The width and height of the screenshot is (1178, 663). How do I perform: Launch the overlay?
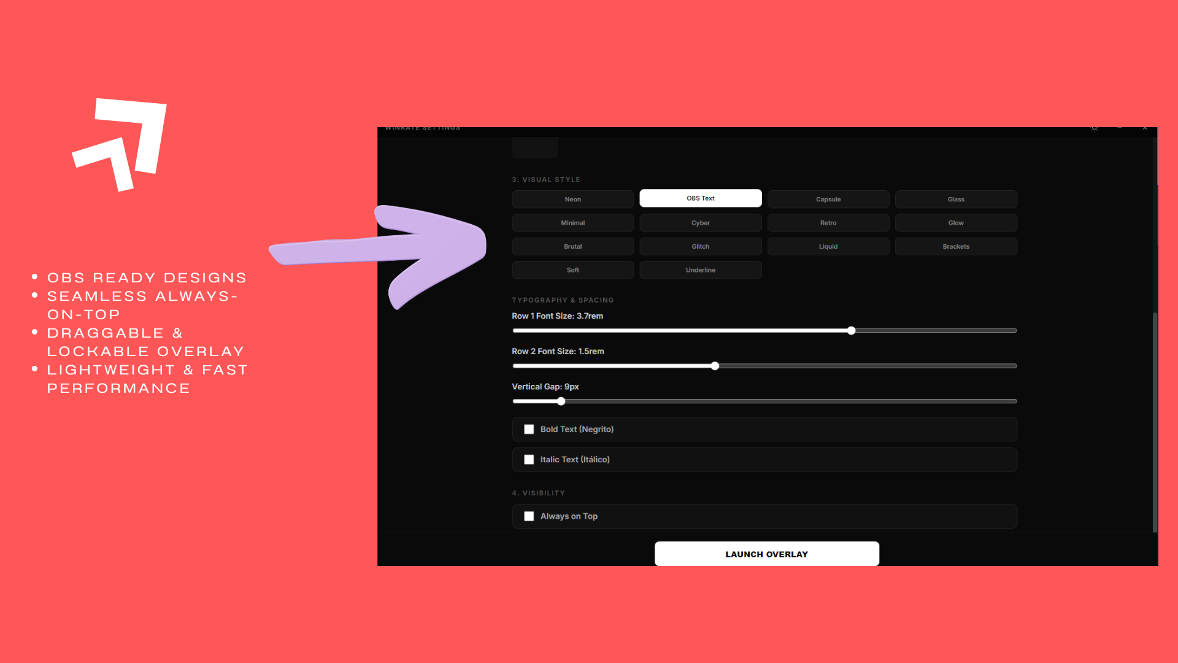pos(767,554)
